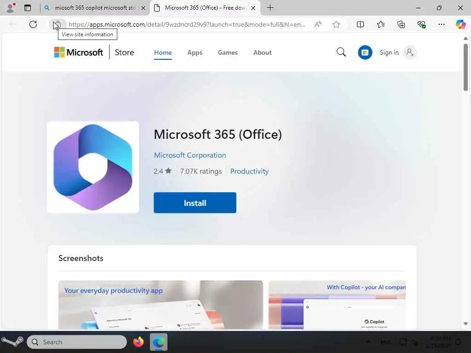Open the favorites list icon

coord(380,24)
